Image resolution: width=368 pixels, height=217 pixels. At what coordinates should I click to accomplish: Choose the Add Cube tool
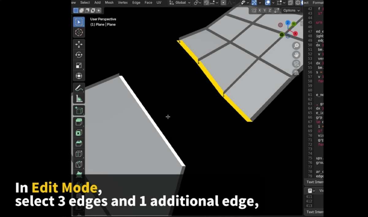coord(79,111)
